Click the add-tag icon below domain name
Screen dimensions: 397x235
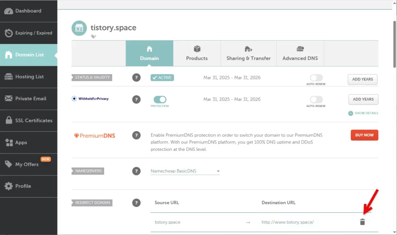click(x=94, y=37)
